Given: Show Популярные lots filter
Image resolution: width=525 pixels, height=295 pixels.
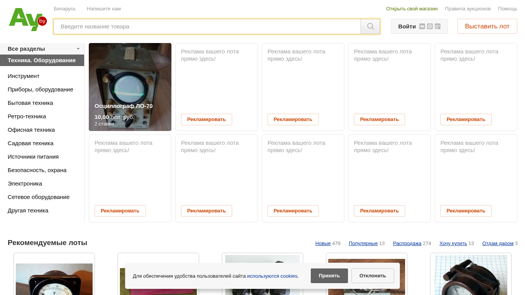Looking at the screenshot, I should 363,244.
